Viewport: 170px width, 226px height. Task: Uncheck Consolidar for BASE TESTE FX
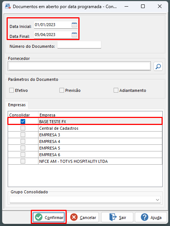23,122
